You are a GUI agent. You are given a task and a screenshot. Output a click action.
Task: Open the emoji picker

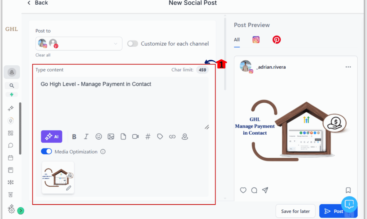99,136
